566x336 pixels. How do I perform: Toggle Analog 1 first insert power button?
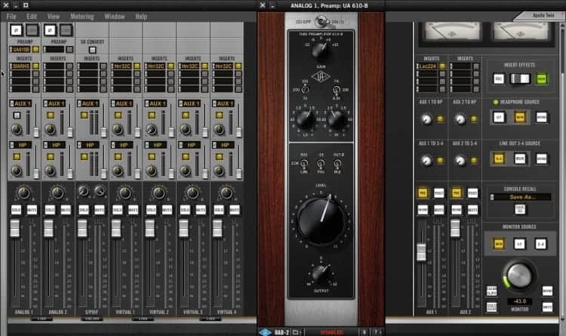35,66
